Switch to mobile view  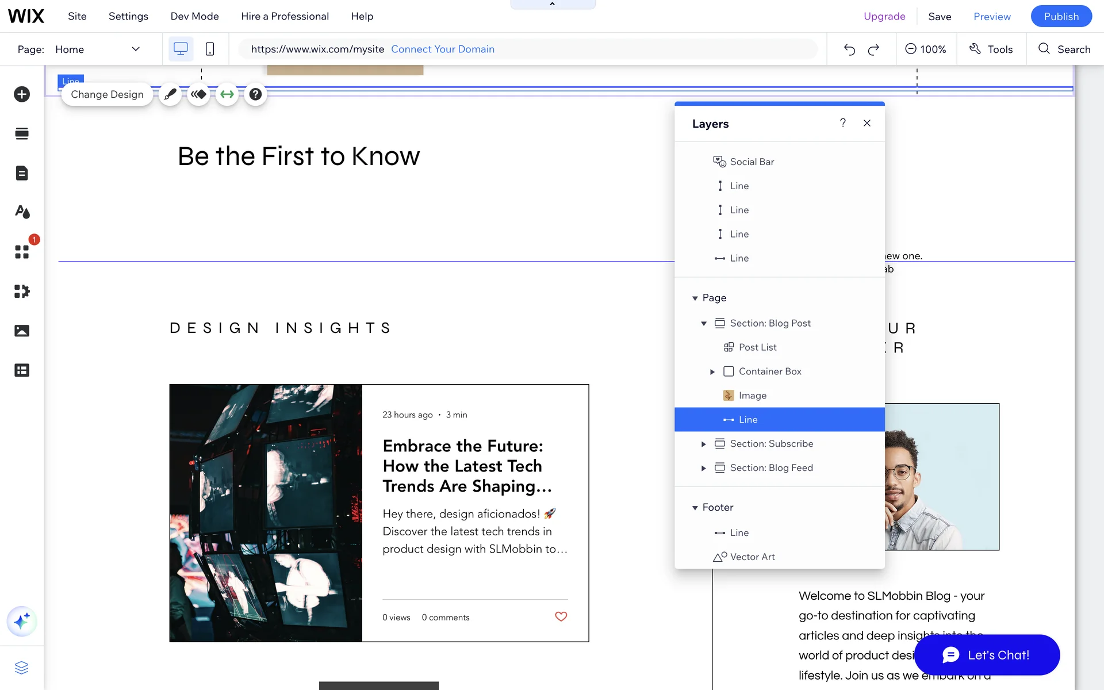tap(210, 49)
